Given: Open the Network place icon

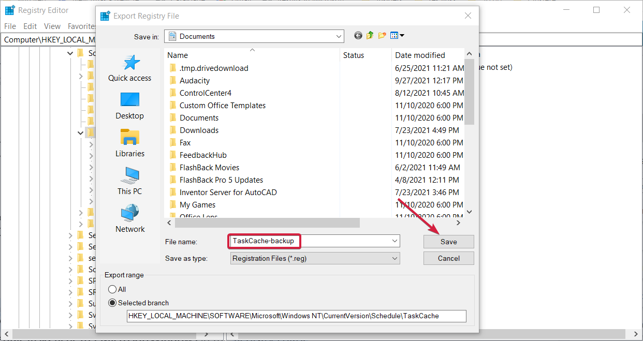Looking at the screenshot, I should coord(130,213).
